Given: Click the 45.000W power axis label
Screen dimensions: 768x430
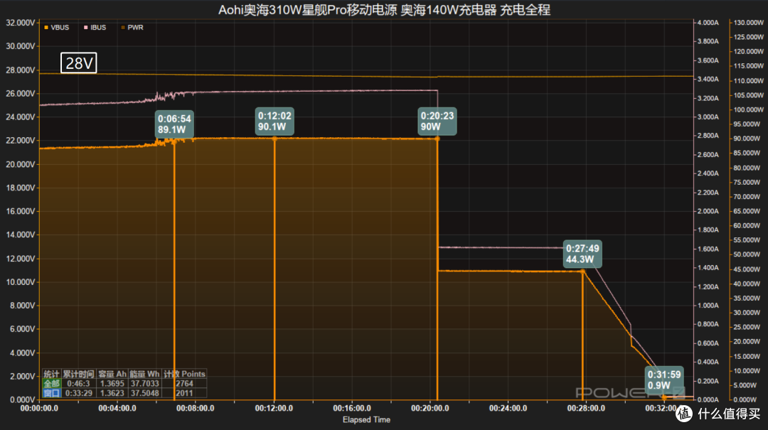Looking at the screenshot, I should [x=748, y=269].
